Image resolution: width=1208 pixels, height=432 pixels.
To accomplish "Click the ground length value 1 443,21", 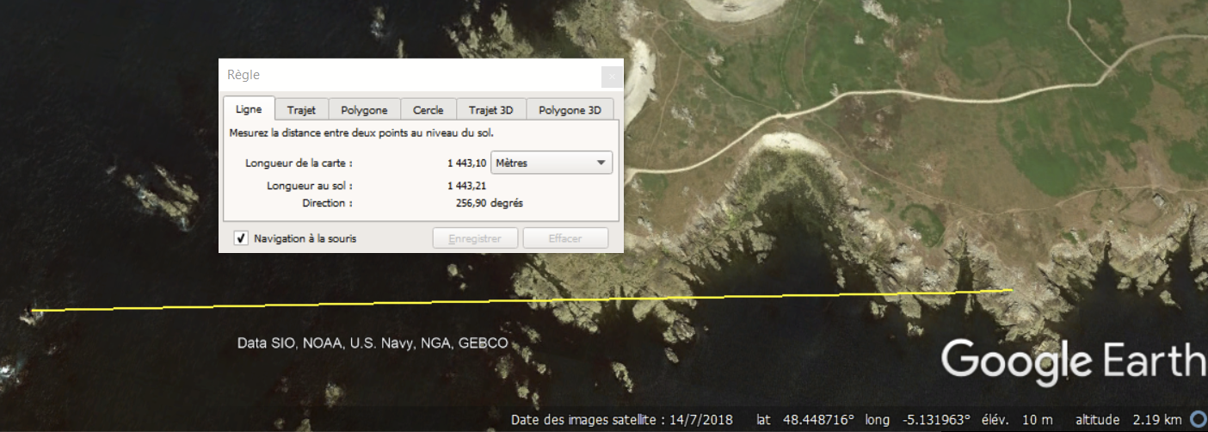I will tap(466, 185).
